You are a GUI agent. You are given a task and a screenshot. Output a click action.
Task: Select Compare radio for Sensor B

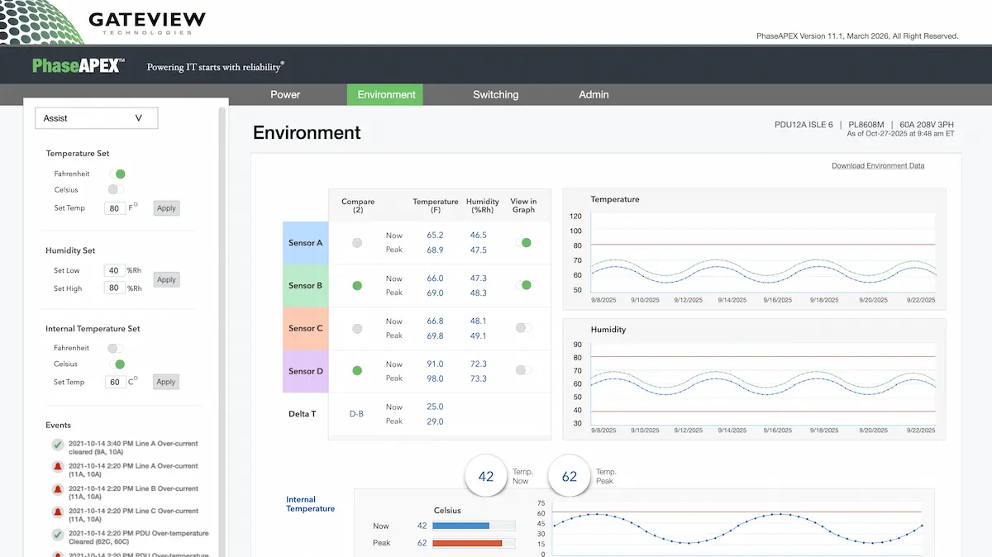point(357,285)
